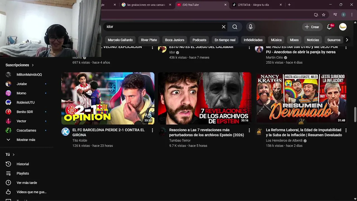Open Chrome media control icon in toolbar
The image size is (357, 201).
[x=335, y=15]
